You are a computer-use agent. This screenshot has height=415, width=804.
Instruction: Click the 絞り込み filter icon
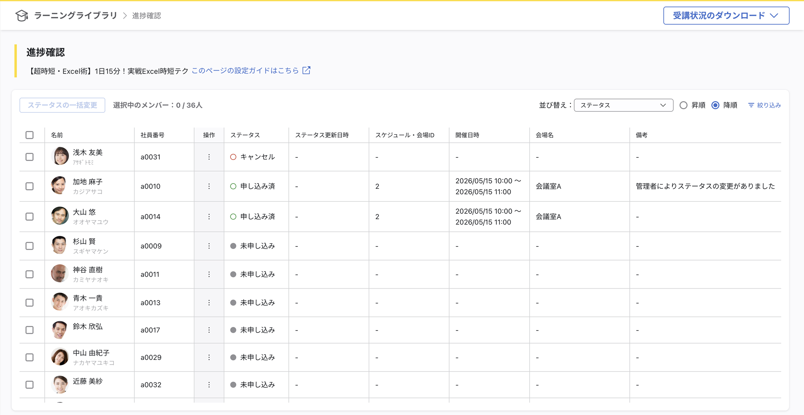coord(751,105)
